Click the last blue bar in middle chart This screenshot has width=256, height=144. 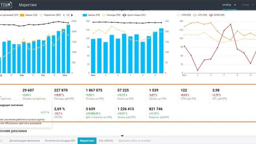(x=161, y=51)
